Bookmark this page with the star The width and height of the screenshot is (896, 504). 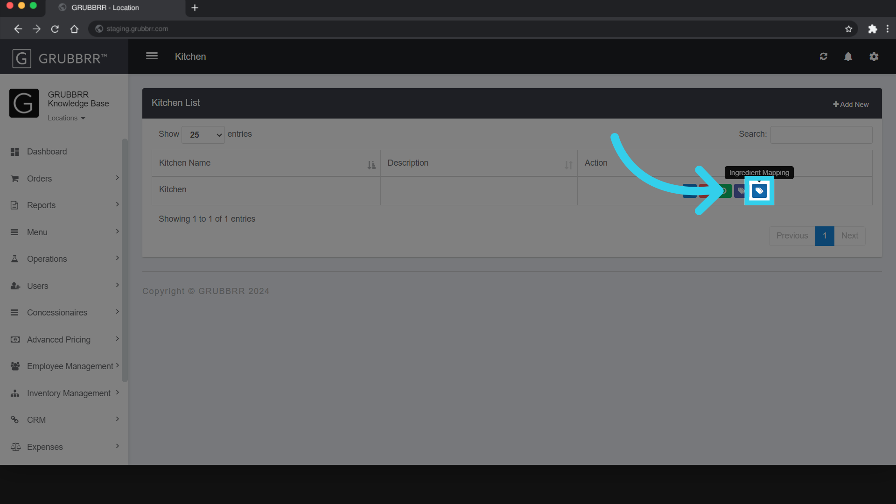(848, 29)
